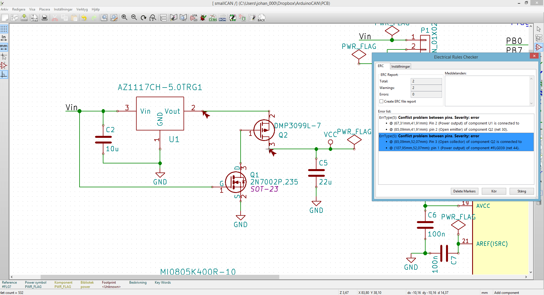Toggle Create ERC file report

pos(382,101)
